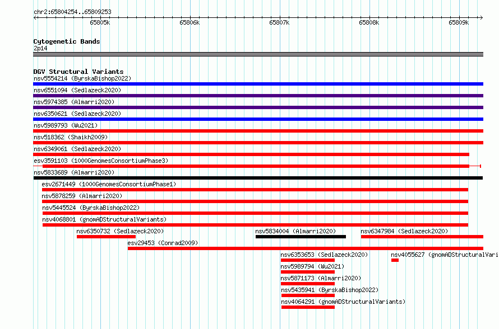Image resolution: width=499 pixels, height=329 pixels.
Task: Open variant nsv6347984 (Sedlazeck2020) label
Action: click(404, 231)
